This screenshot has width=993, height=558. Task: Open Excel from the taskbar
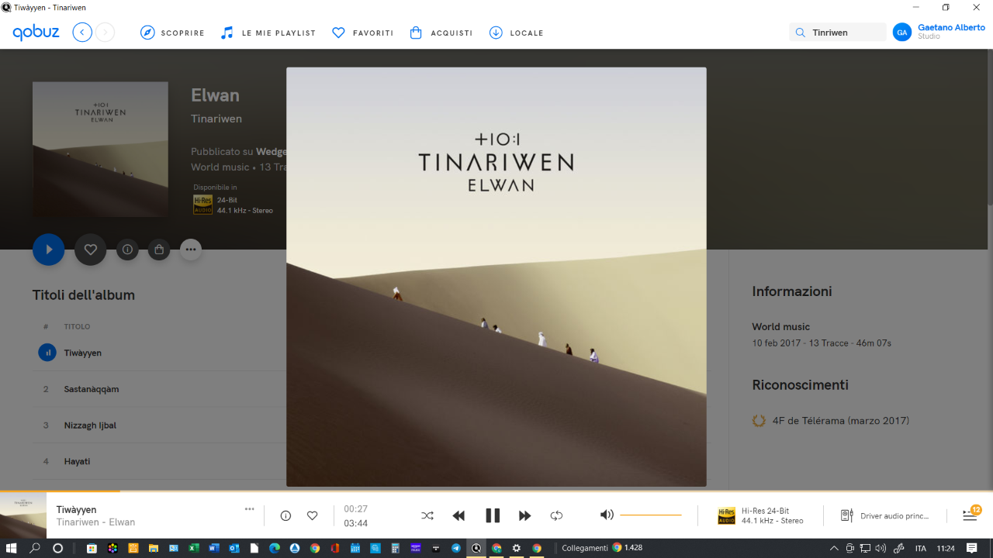click(194, 548)
